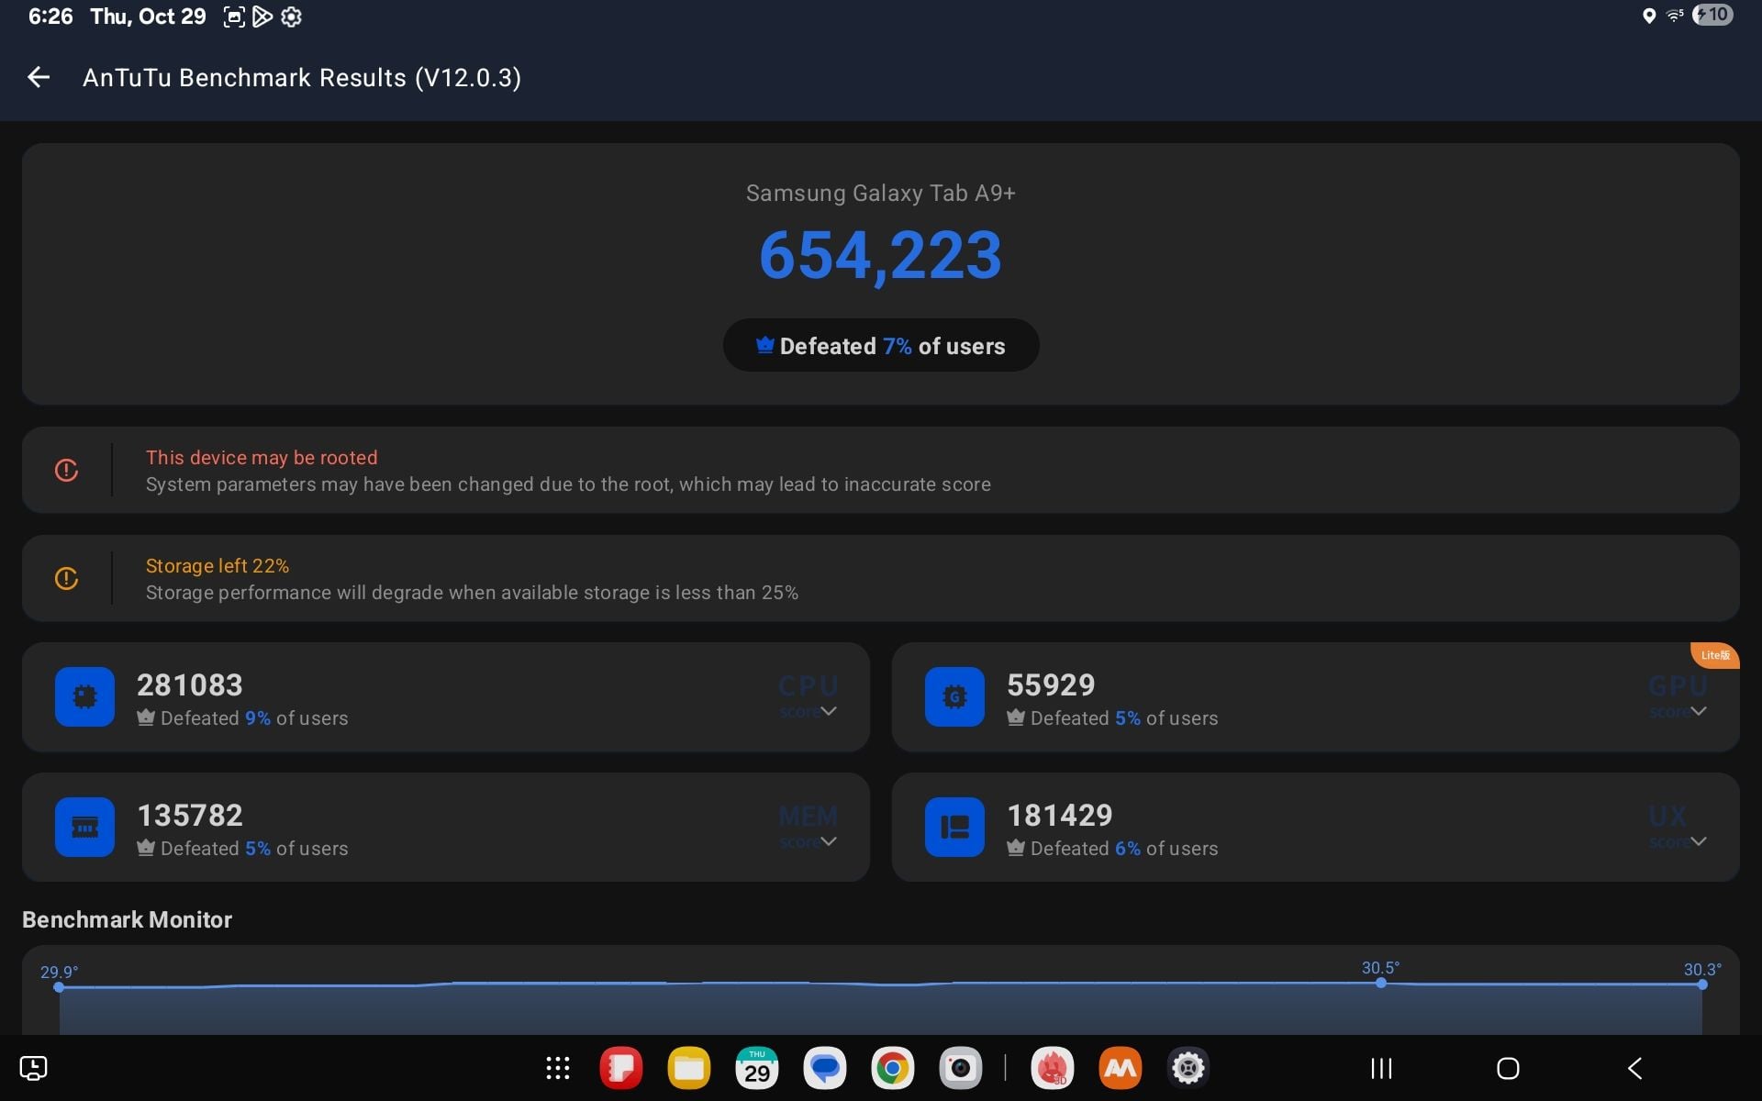Tap the 'Defeated 7% of users' badge
This screenshot has height=1101, width=1762.
881,346
